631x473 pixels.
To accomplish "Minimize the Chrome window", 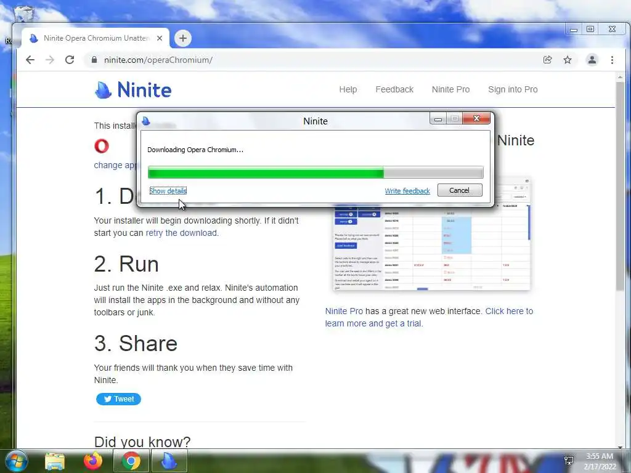I will pos(574,30).
